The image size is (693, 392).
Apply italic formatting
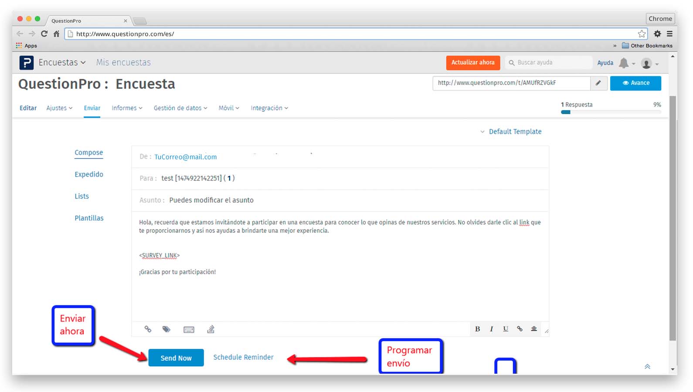tap(491, 329)
